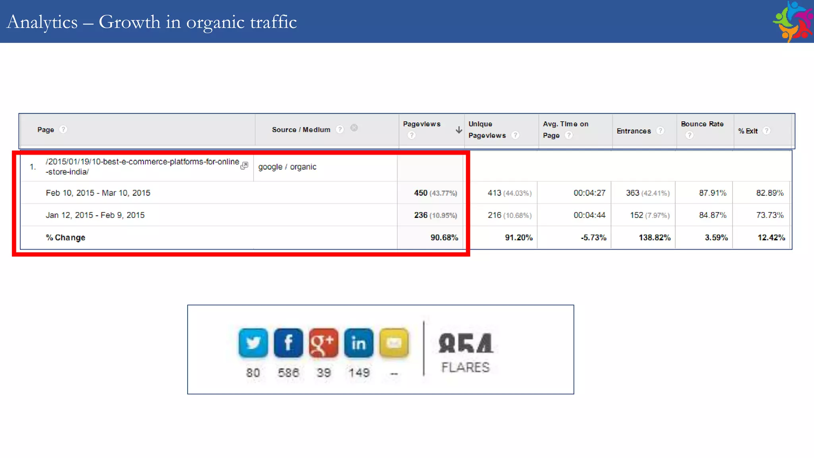Click the help icon beside Unique Pageviews
Image resolution: width=814 pixels, height=458 pixels.
click(516, 135)
